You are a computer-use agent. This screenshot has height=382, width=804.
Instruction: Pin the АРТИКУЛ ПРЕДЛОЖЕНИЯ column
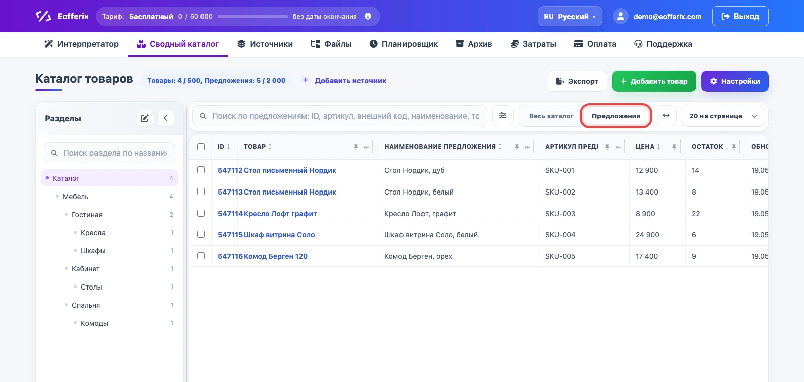click(x=607, y=147)
